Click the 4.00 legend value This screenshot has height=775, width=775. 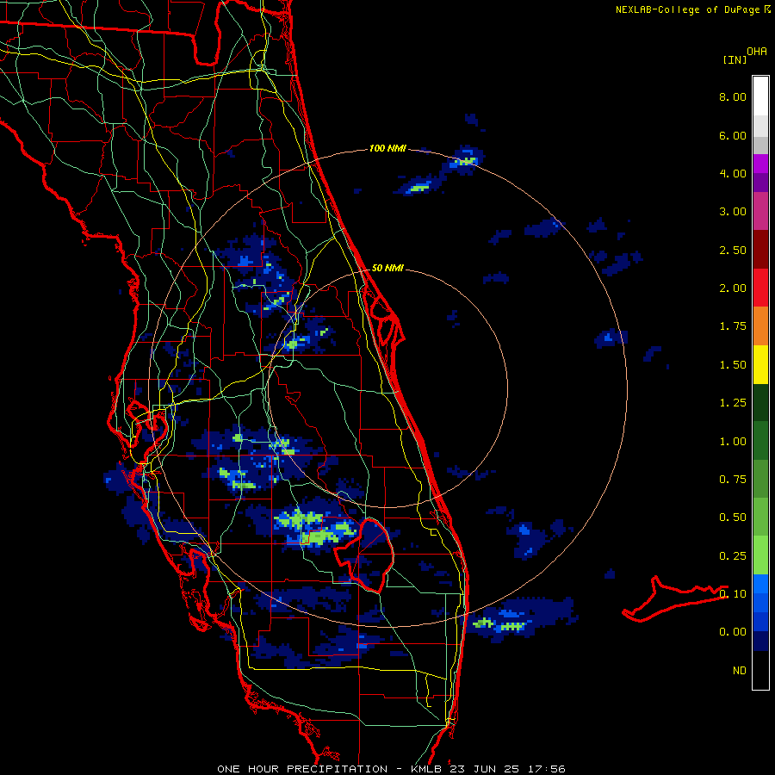733,173
